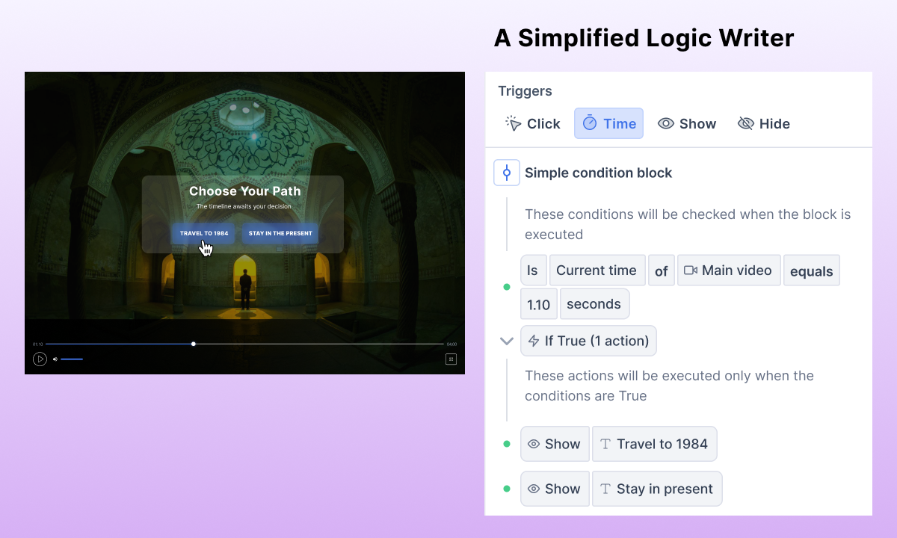Image resolution: width=897 pixels, height=538 pixels.
Task: Select the Show trigger with eye icon
Action: click(687, 124)
